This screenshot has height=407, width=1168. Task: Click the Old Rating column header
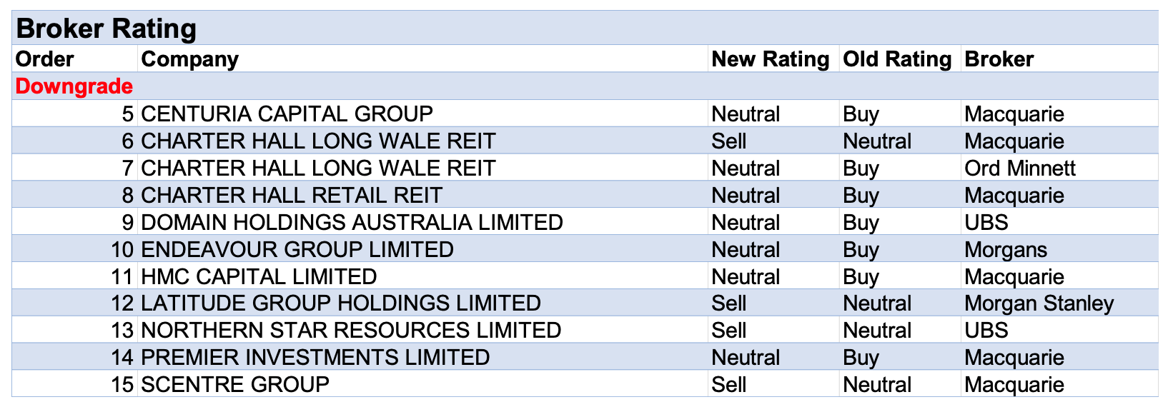(897, 59)
